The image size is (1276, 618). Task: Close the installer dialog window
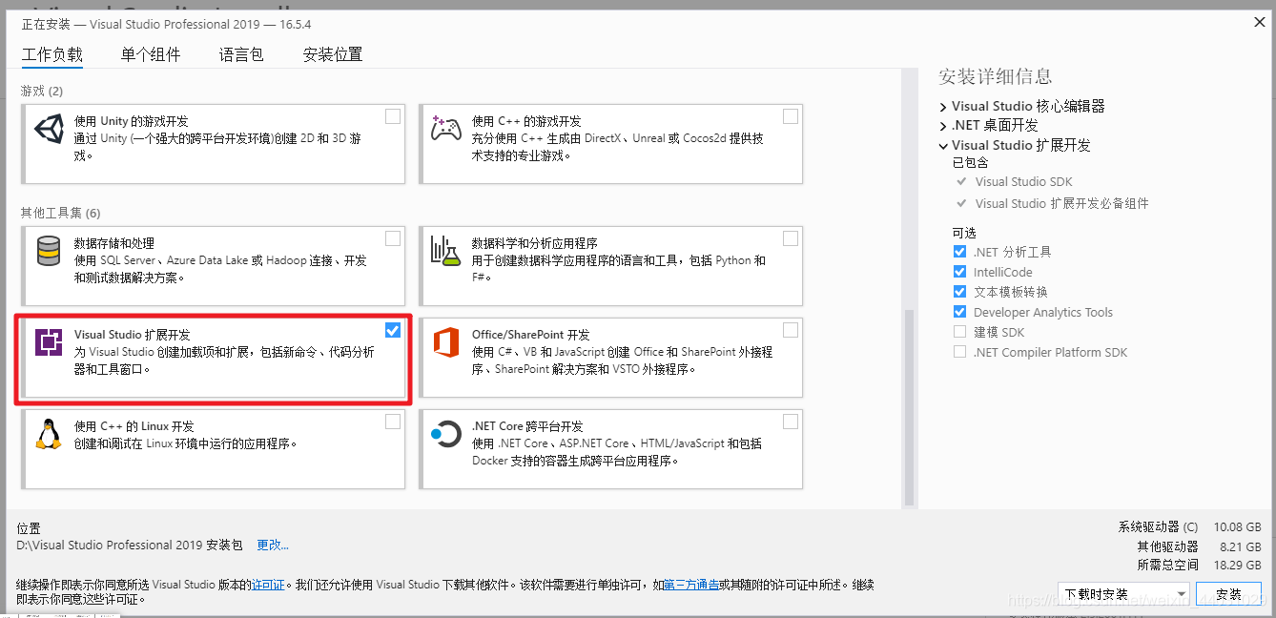click(x=1259, y=23)
